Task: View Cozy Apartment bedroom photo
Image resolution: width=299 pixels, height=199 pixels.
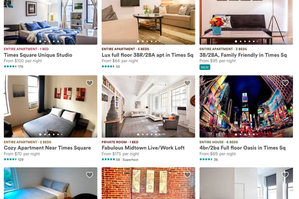Action: (x=50, y=106)
